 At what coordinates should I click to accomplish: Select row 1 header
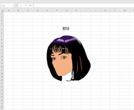click(2, 14)
